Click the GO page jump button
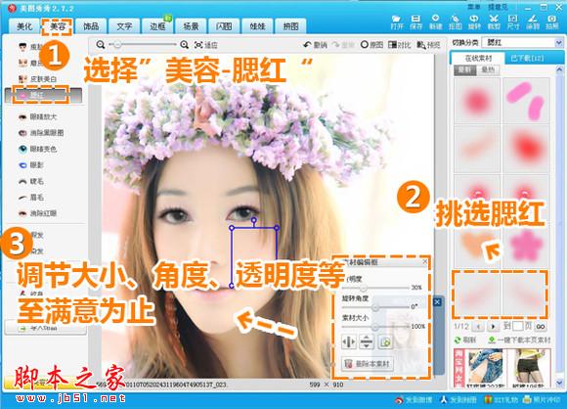The width and height of the screenshot is (567, 409). (541, 327)
